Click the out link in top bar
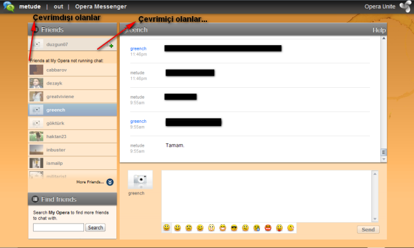Screen dimensions: 414x248 point(58,6)
